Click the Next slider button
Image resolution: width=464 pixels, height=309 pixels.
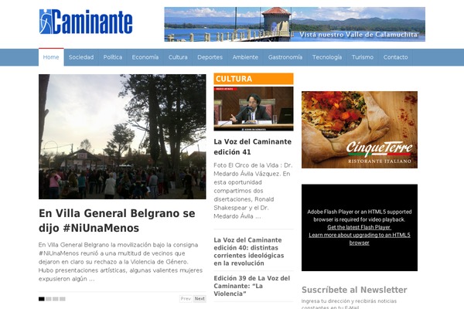(200, 299)
